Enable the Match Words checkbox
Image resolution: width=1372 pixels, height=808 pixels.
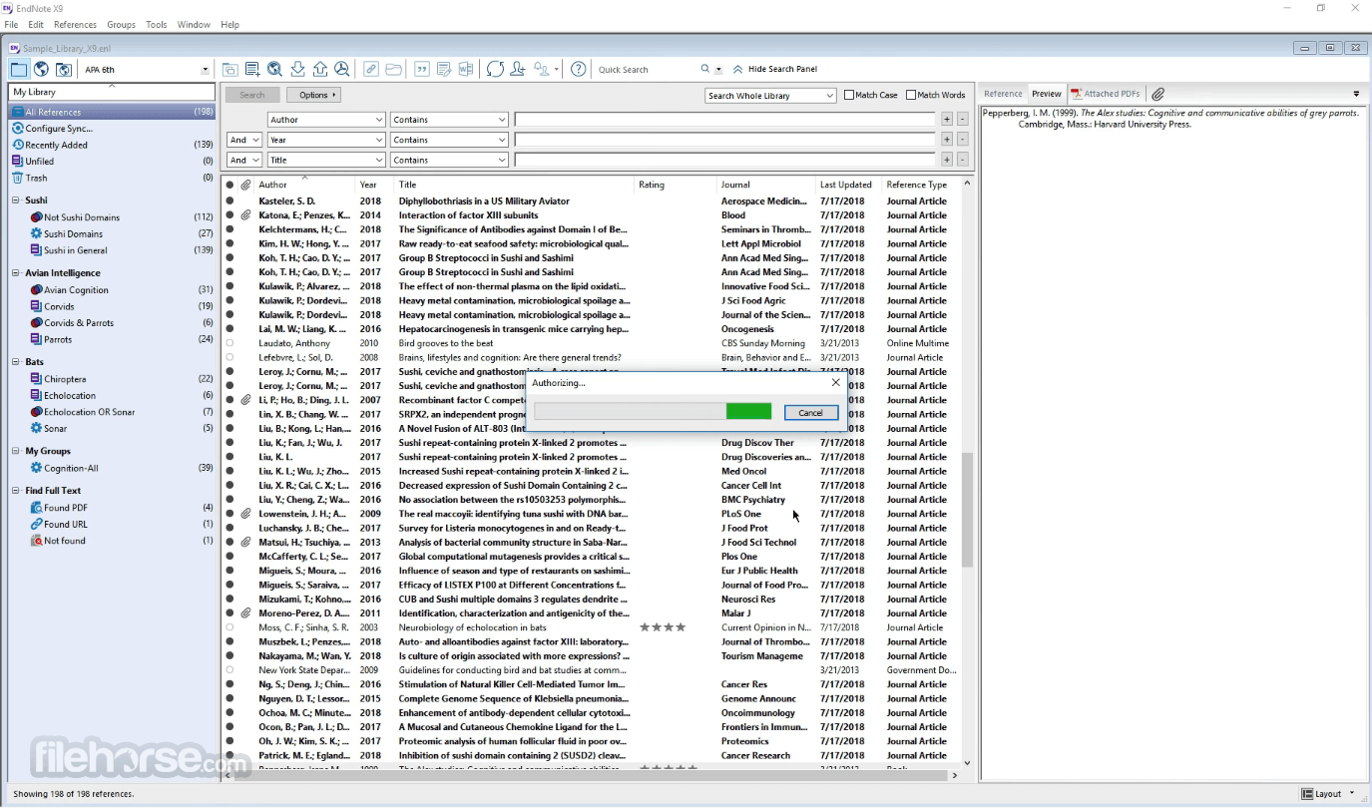click(x=911, y=95)
